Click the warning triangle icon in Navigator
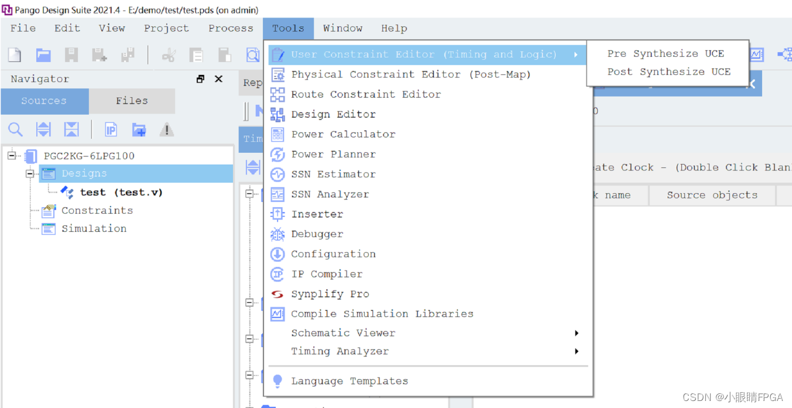The width and height of the screenshot is (792, 408). (167, 129)
